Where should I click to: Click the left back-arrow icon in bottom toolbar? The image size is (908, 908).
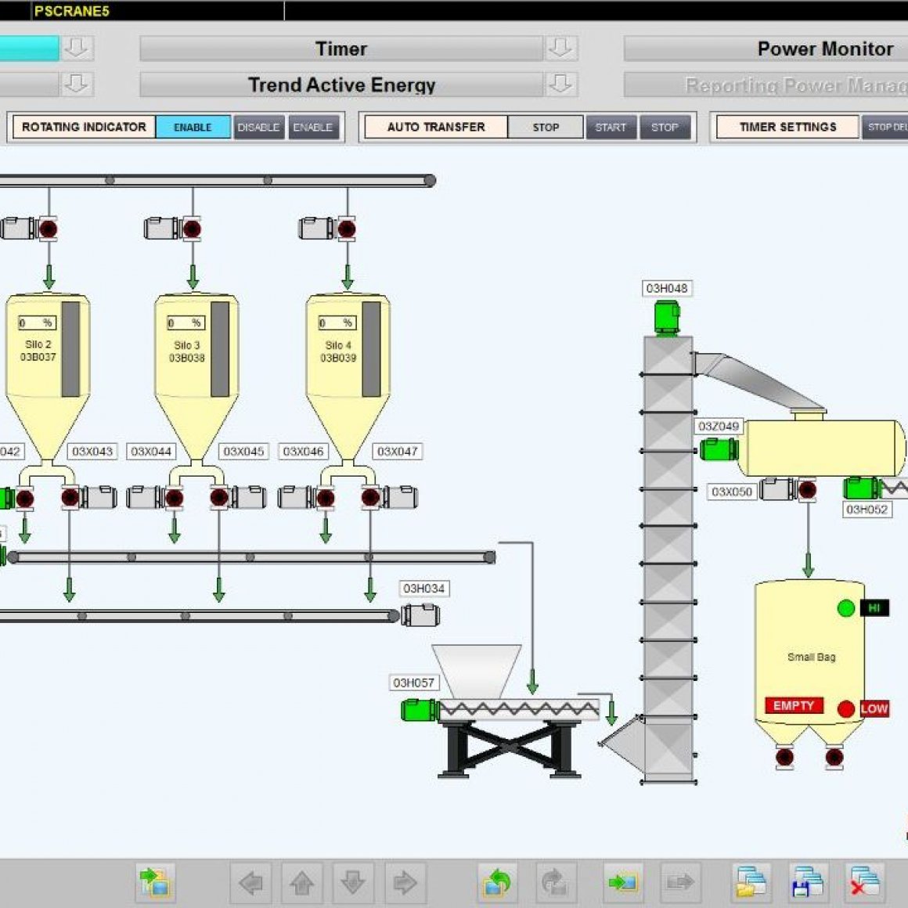tap(248, 882)
